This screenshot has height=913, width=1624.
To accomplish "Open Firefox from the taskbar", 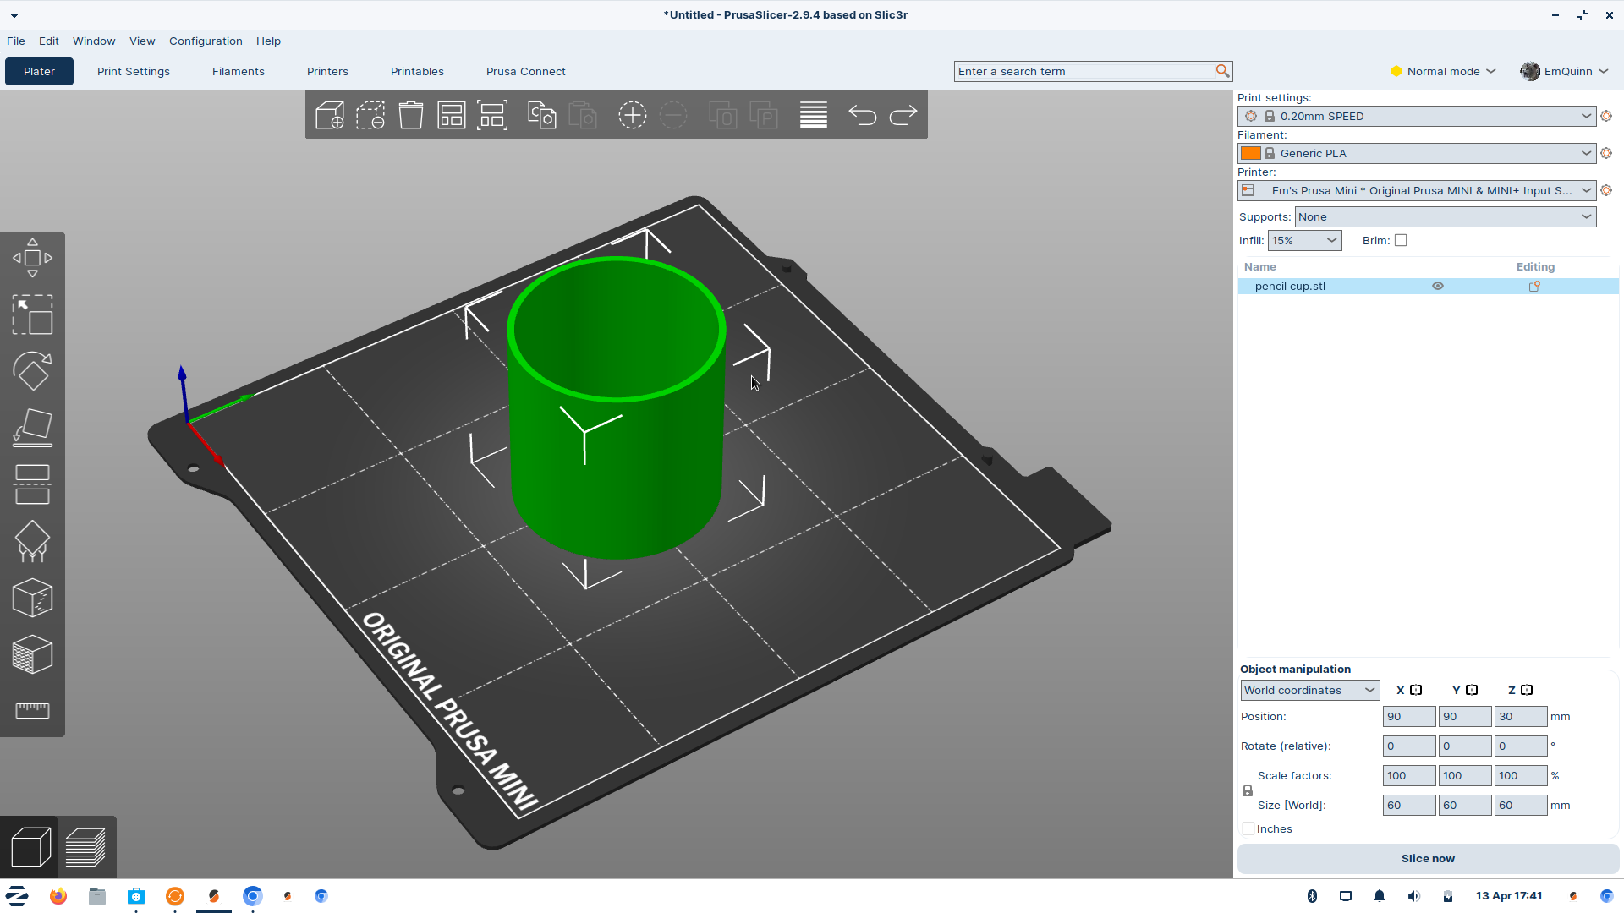I will [x=58, y=896].
